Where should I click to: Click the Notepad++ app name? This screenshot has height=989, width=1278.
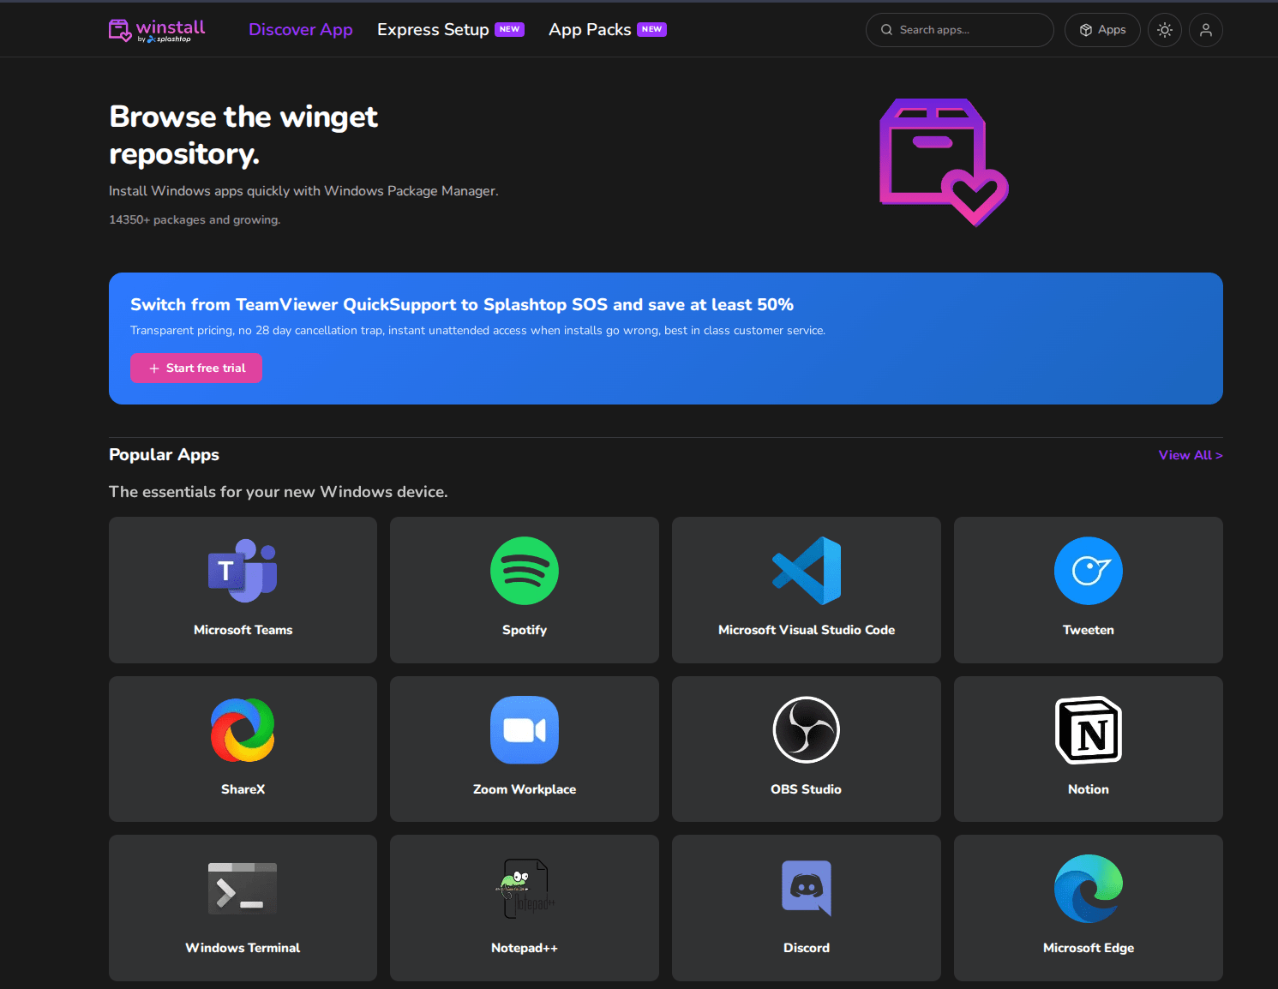click(525, 948)
